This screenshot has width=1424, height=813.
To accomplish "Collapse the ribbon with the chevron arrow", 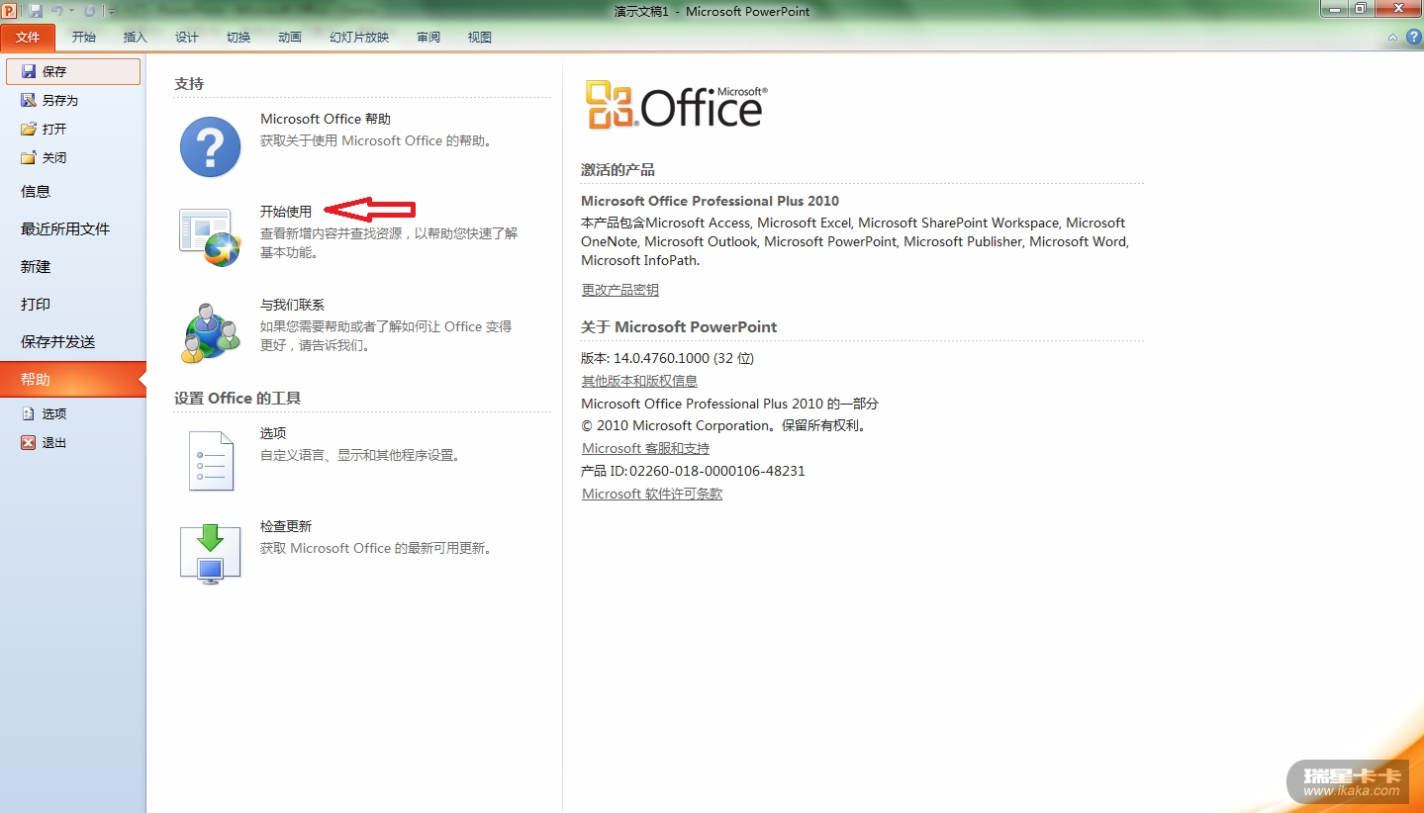I will [1392, 38].
